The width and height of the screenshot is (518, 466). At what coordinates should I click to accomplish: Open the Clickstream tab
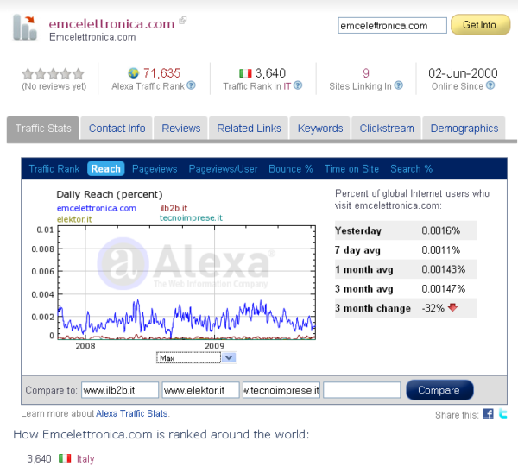click(387, 128)
